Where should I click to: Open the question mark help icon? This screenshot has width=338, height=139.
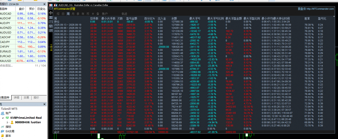tap(51, 22)
